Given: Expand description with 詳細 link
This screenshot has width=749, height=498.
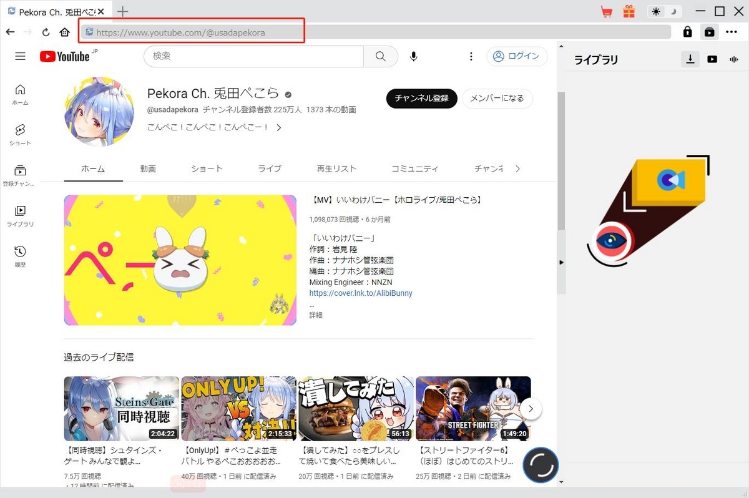Looking at the screenshot, I should [x=316, y=315].
